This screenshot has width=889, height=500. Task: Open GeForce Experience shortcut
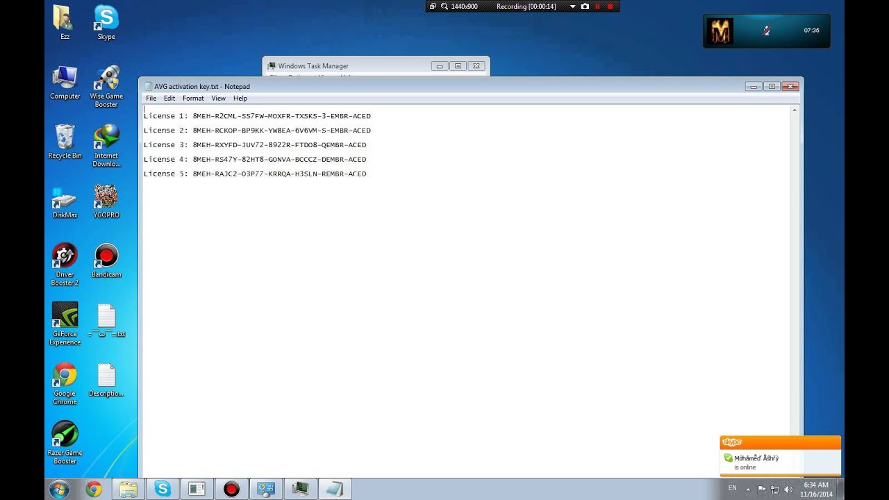tap(65, 324)
